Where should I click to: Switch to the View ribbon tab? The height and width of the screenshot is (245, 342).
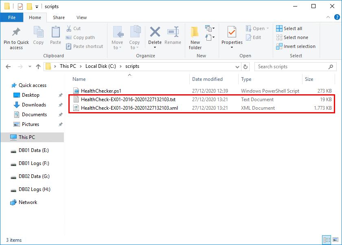coord(81,17)
